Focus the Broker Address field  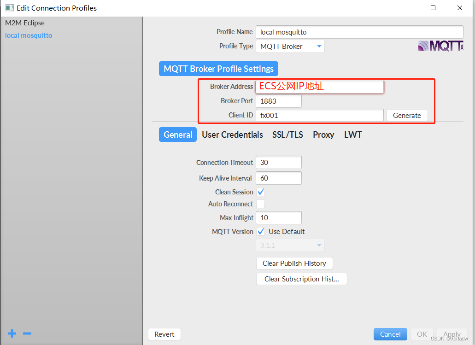pos(320,87)
